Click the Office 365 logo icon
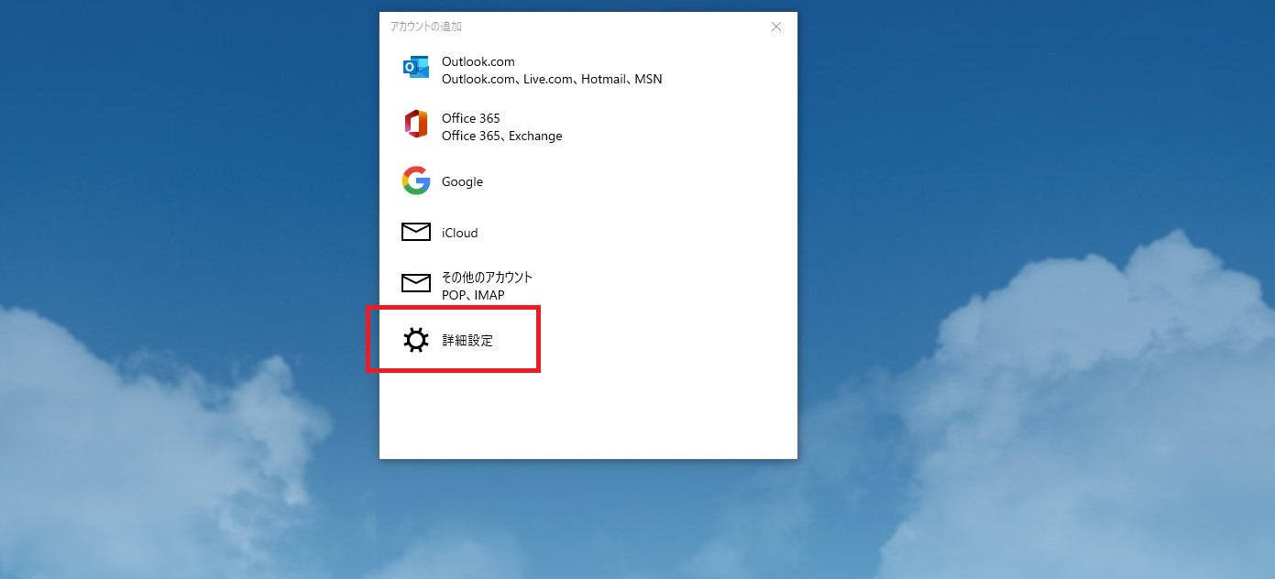The height and width of the screenshot is (579, 1275). (x=416, y=124)
